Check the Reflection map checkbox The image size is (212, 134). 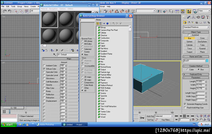tap(44, 95)
